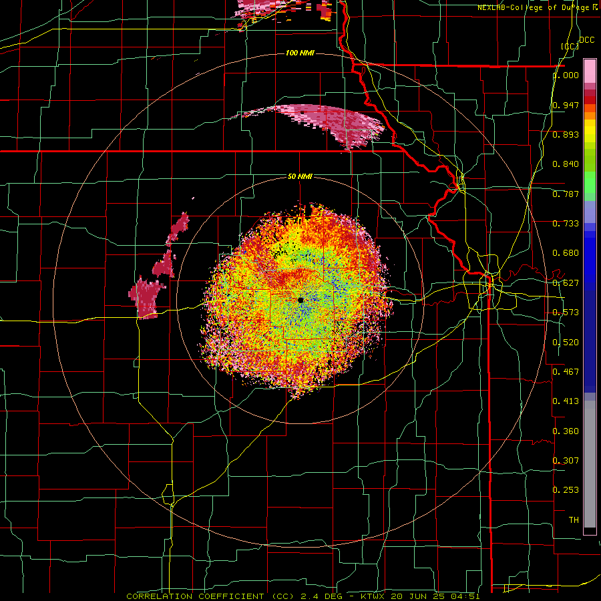Click the black radar site dot

tap(301, 300)
